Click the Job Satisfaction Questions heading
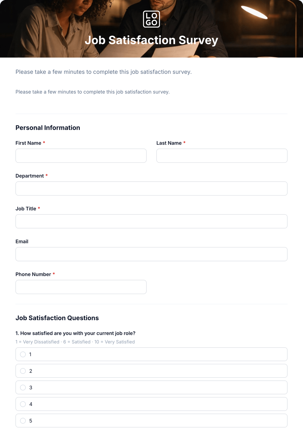The height and width of the screenshot is (430, 303). click(57, 318)
